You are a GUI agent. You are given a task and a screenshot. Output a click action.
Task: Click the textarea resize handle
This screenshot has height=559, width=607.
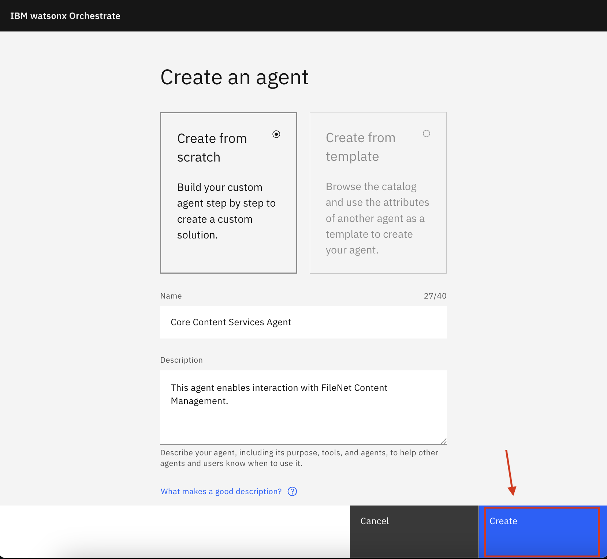click(443, 440)
